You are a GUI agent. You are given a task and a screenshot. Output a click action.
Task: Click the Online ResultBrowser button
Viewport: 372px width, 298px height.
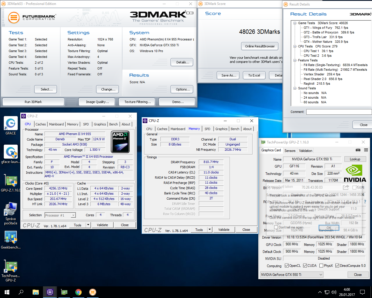[x=260, y=46]
